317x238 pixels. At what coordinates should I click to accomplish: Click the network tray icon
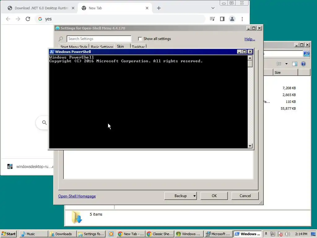point(272,234)
